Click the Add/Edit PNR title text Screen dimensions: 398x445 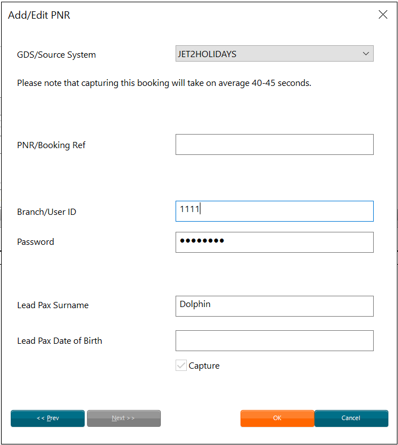pos(39,15)
